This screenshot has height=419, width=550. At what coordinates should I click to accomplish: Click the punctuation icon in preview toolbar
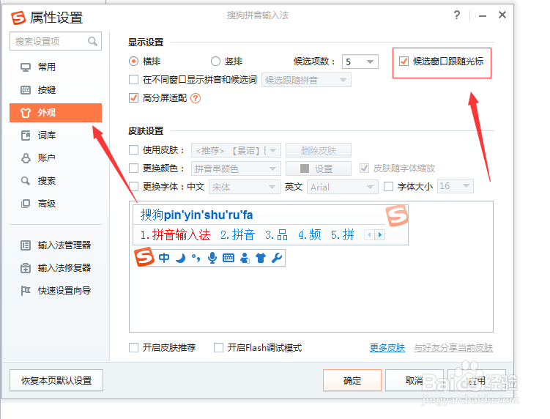point(196,259)
